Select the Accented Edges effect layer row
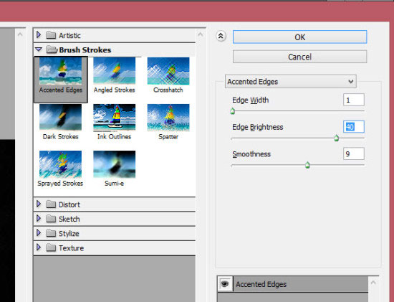The image size is (394, 302). coord(293,284)
